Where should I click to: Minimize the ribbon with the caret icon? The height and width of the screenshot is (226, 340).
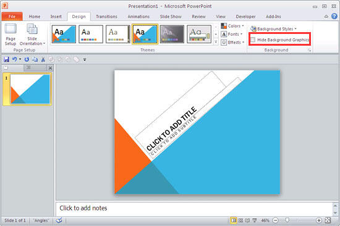click(326, 16)
